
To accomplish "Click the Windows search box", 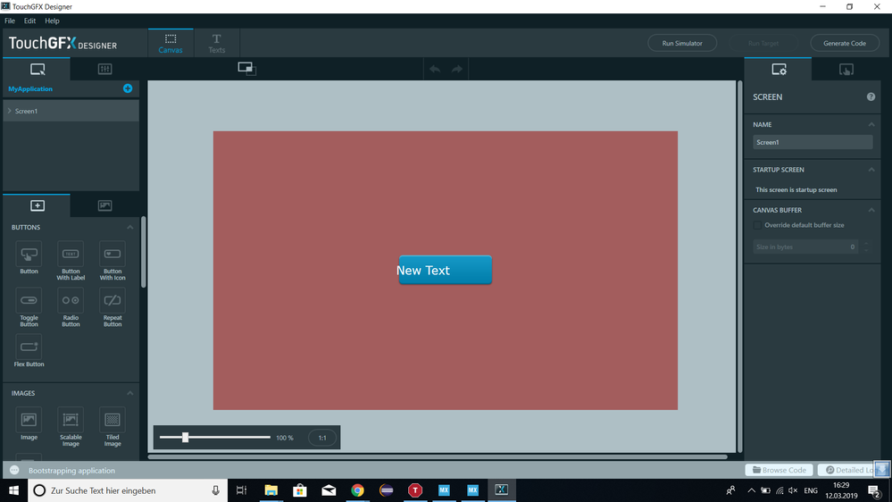I will pyautogui.click(x=128, y=490).
